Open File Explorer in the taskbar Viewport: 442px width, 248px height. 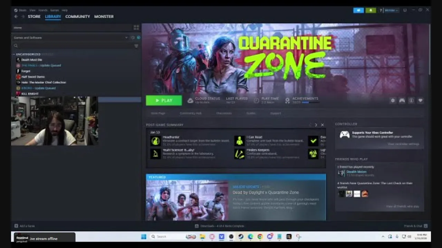click(202, 237)
